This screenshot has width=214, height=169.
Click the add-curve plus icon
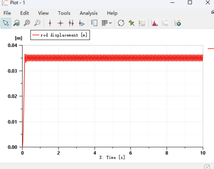(178, 23)
